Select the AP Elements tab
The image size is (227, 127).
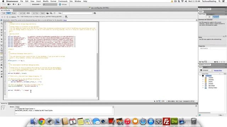click(x=211, y=14)
